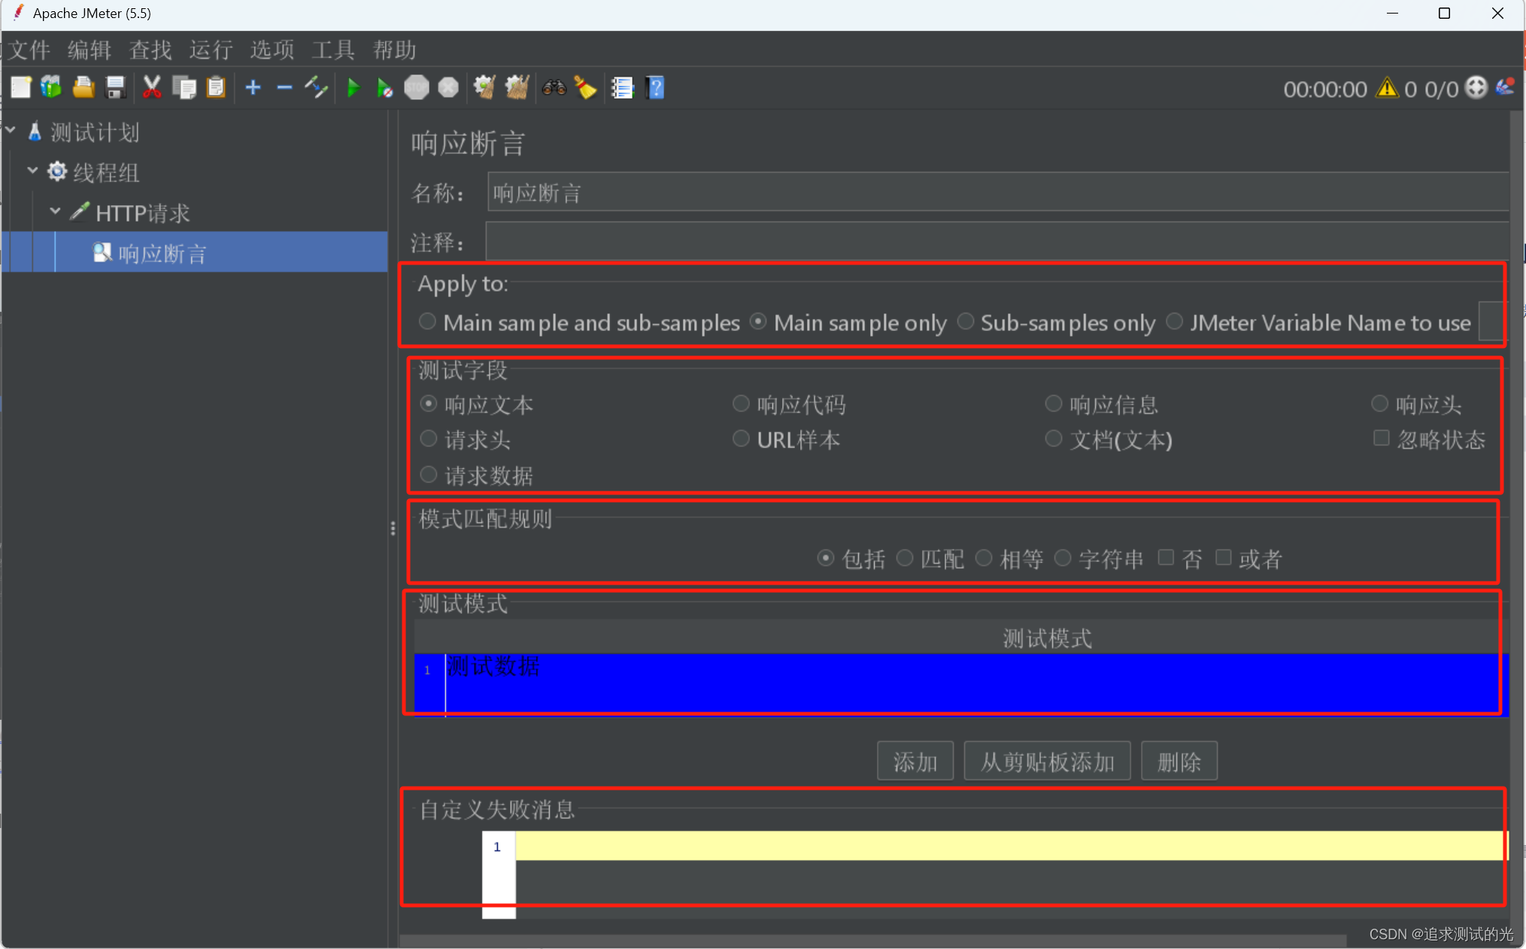Image resolution: width=1526 pixels, height=949 pixels.
Task: Click the 从剪贴板添加 button
Action: pyautogui.click(x=1046, y=761)
